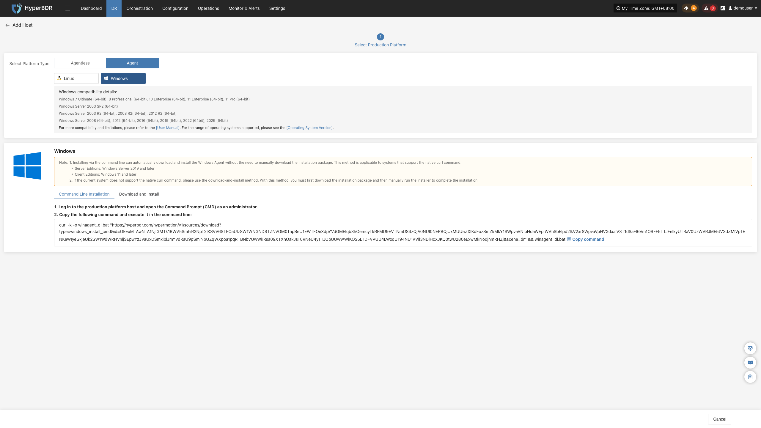Click the back arrow beside Add Host
This screenshot has height=428, width=761.
tap(7, 25)
